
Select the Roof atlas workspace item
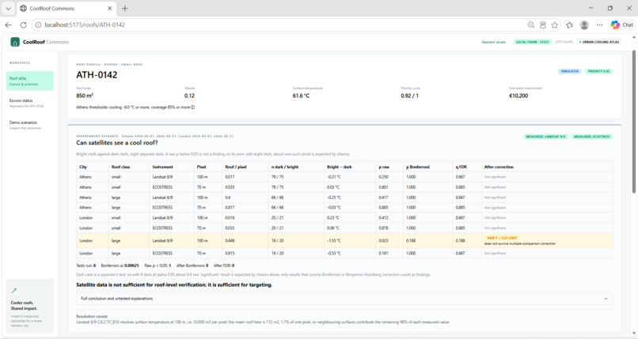click(x=30, y=81)
